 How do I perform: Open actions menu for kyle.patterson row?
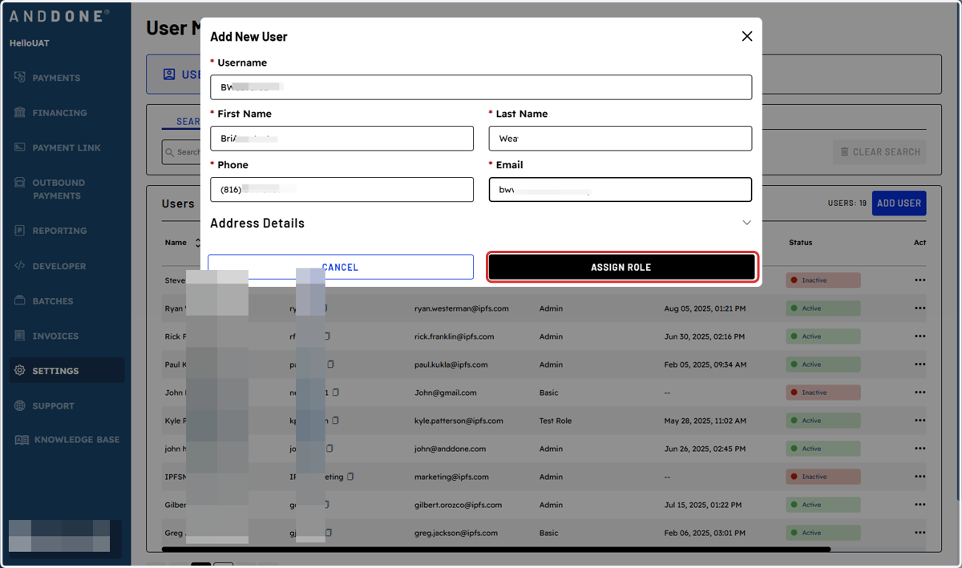point(920,421)
